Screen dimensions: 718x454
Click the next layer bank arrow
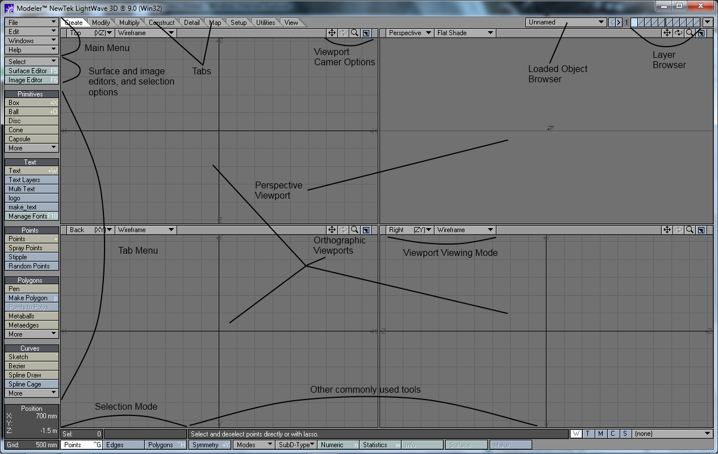(x=619, y=23)
